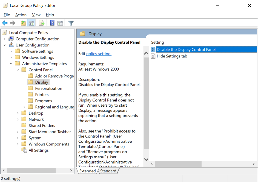Select the Display folder in the tree

pyautogui.click(x=38, y=82)
